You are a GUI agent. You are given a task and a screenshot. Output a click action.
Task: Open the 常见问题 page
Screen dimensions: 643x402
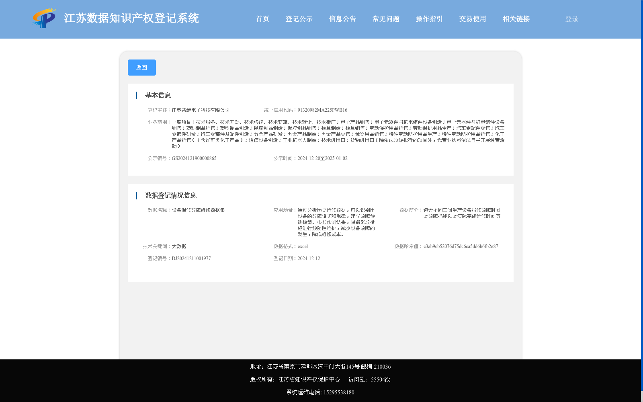coord(386,19)
